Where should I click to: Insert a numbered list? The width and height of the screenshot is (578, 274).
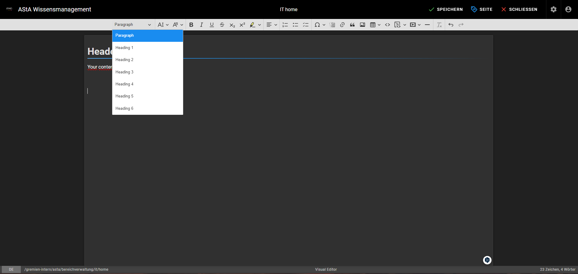(285, 25)
